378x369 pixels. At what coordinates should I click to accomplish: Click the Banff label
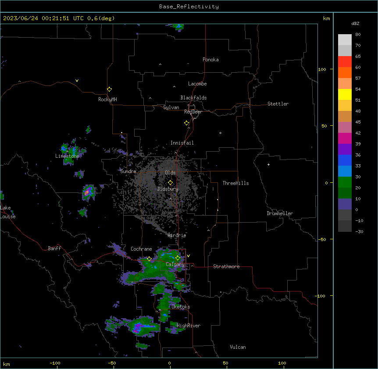[x=54, y=248]
